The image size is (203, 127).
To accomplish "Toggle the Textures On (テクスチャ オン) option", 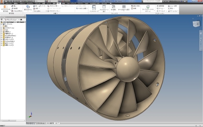I will 54,11.
